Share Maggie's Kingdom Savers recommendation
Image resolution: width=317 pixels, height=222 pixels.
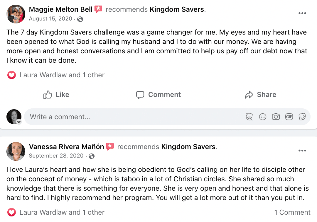[x=261, y=95]
